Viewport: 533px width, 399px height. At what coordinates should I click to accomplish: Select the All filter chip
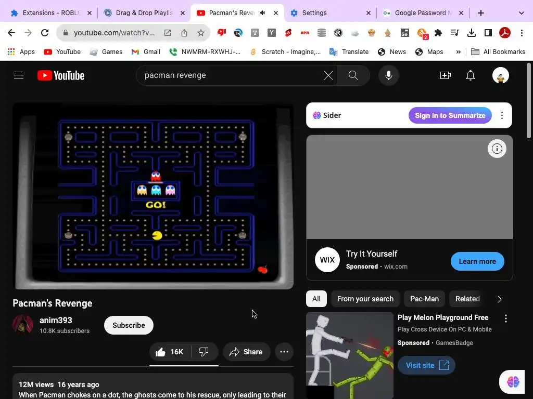pyautogui.click(x=316, y=299)
